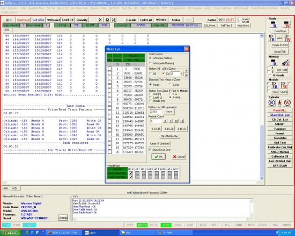Viewport: 295px width, 236px height.
Task: Click the Memory read chip icon
Action: tap(273, 62)
